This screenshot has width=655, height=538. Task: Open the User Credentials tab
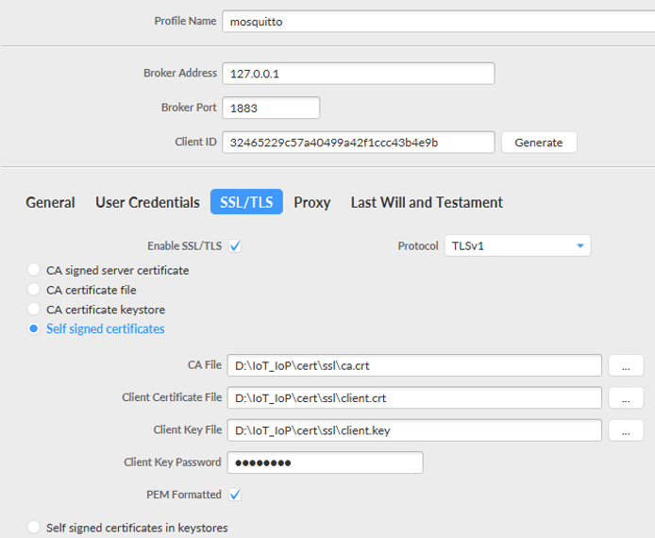(147, 202)
